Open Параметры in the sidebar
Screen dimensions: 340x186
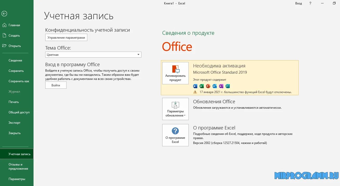(17, 179)
